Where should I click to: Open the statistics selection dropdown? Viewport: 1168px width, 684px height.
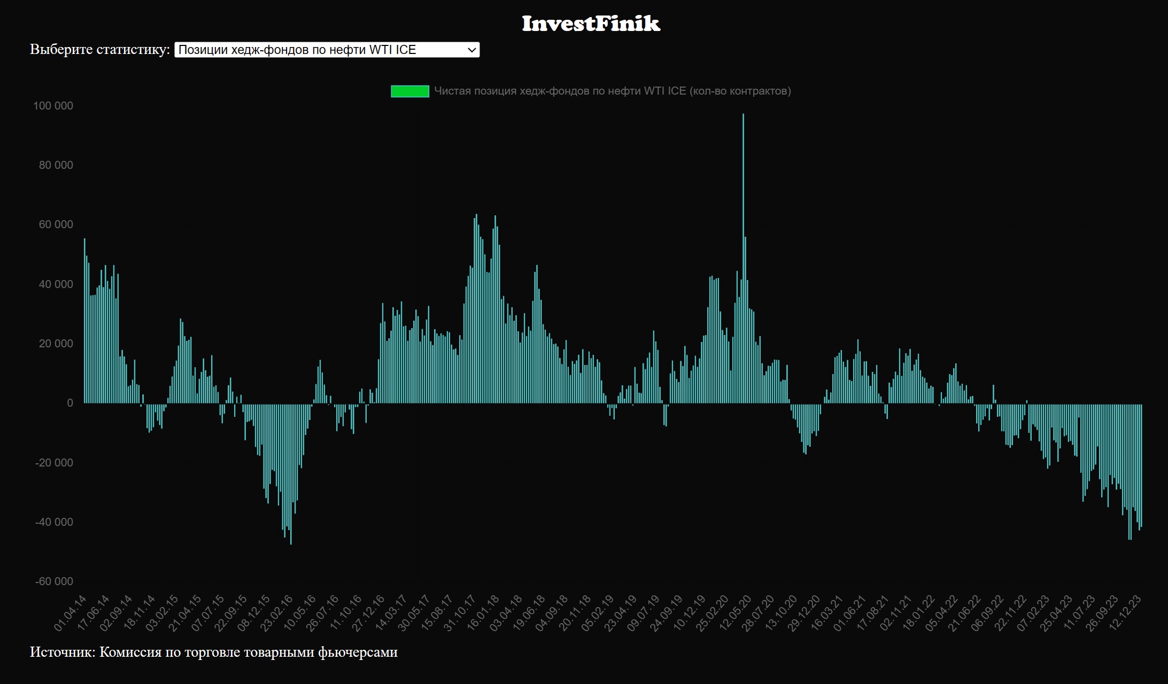coord(327,50)
